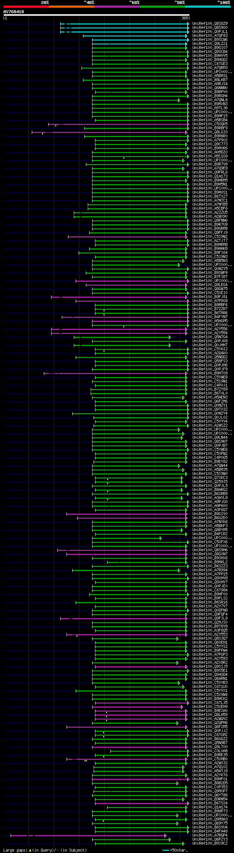Open hit UniRef100_Q8S900
This screenshot has width=234, height=853.
click(x=210, y=27)
